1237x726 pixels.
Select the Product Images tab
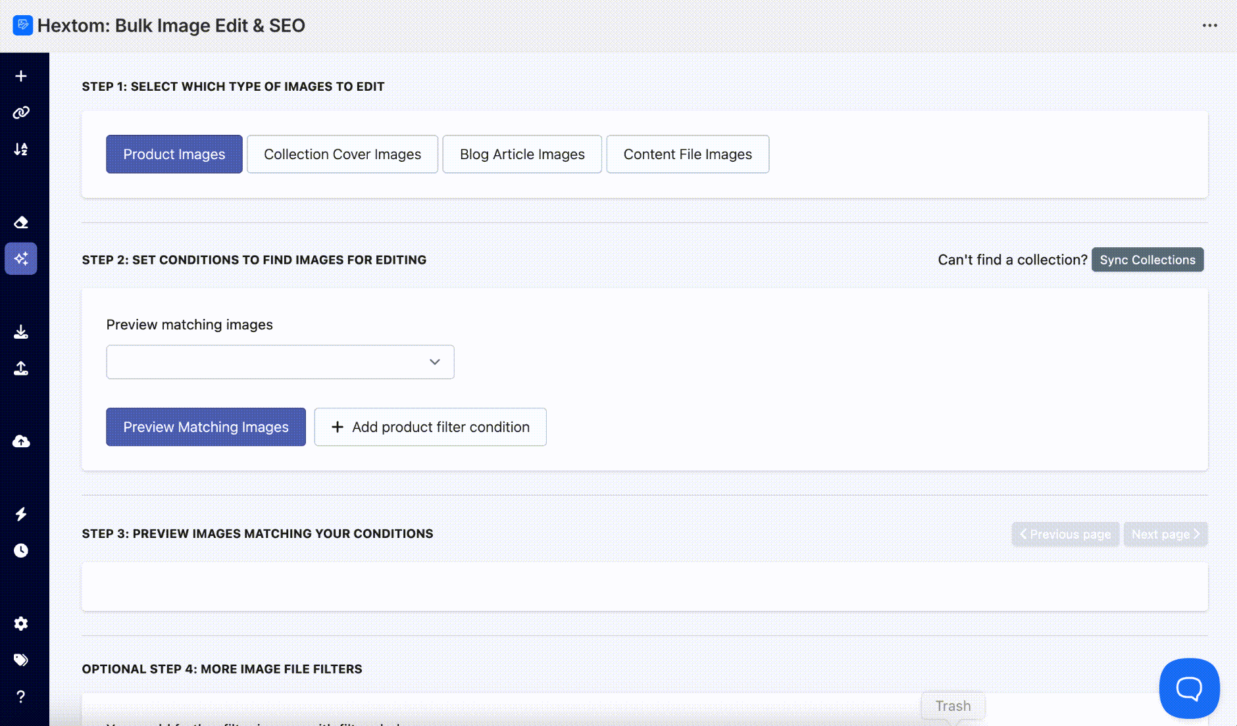(174, 154)
